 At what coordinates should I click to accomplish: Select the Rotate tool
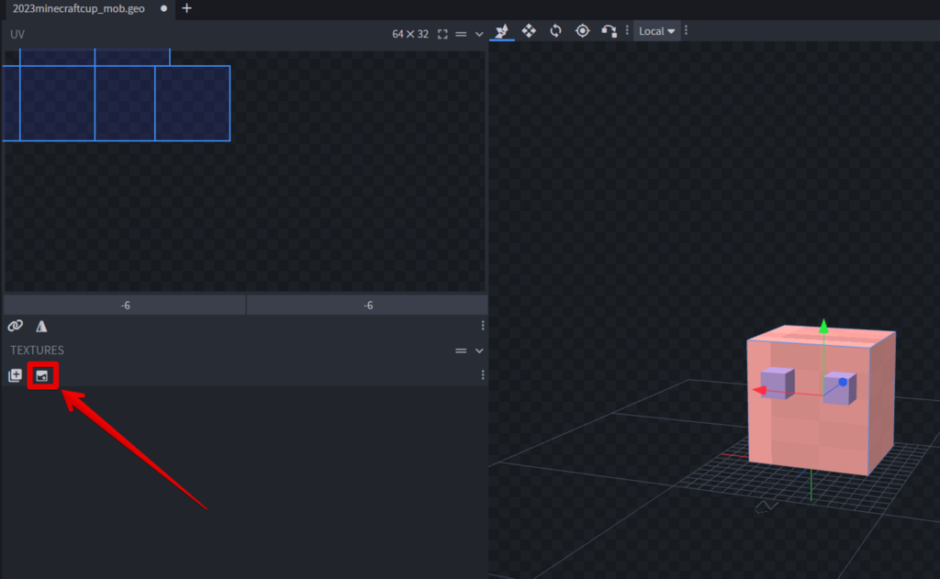[x=555, y=31]
